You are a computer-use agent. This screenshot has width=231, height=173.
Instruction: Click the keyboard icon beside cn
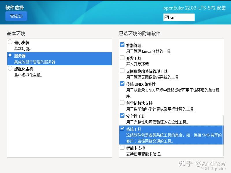(x=167, y=17)
